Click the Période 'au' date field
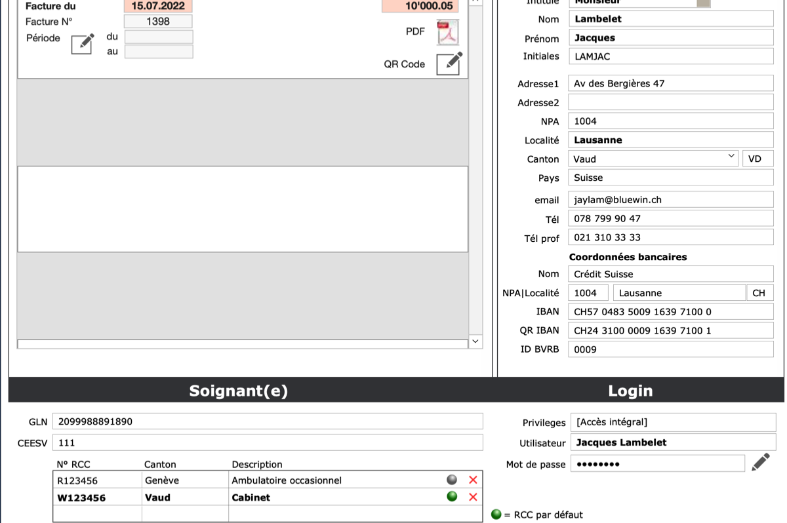Viewport: 787px width, 523px height. [x=159, y=51]
